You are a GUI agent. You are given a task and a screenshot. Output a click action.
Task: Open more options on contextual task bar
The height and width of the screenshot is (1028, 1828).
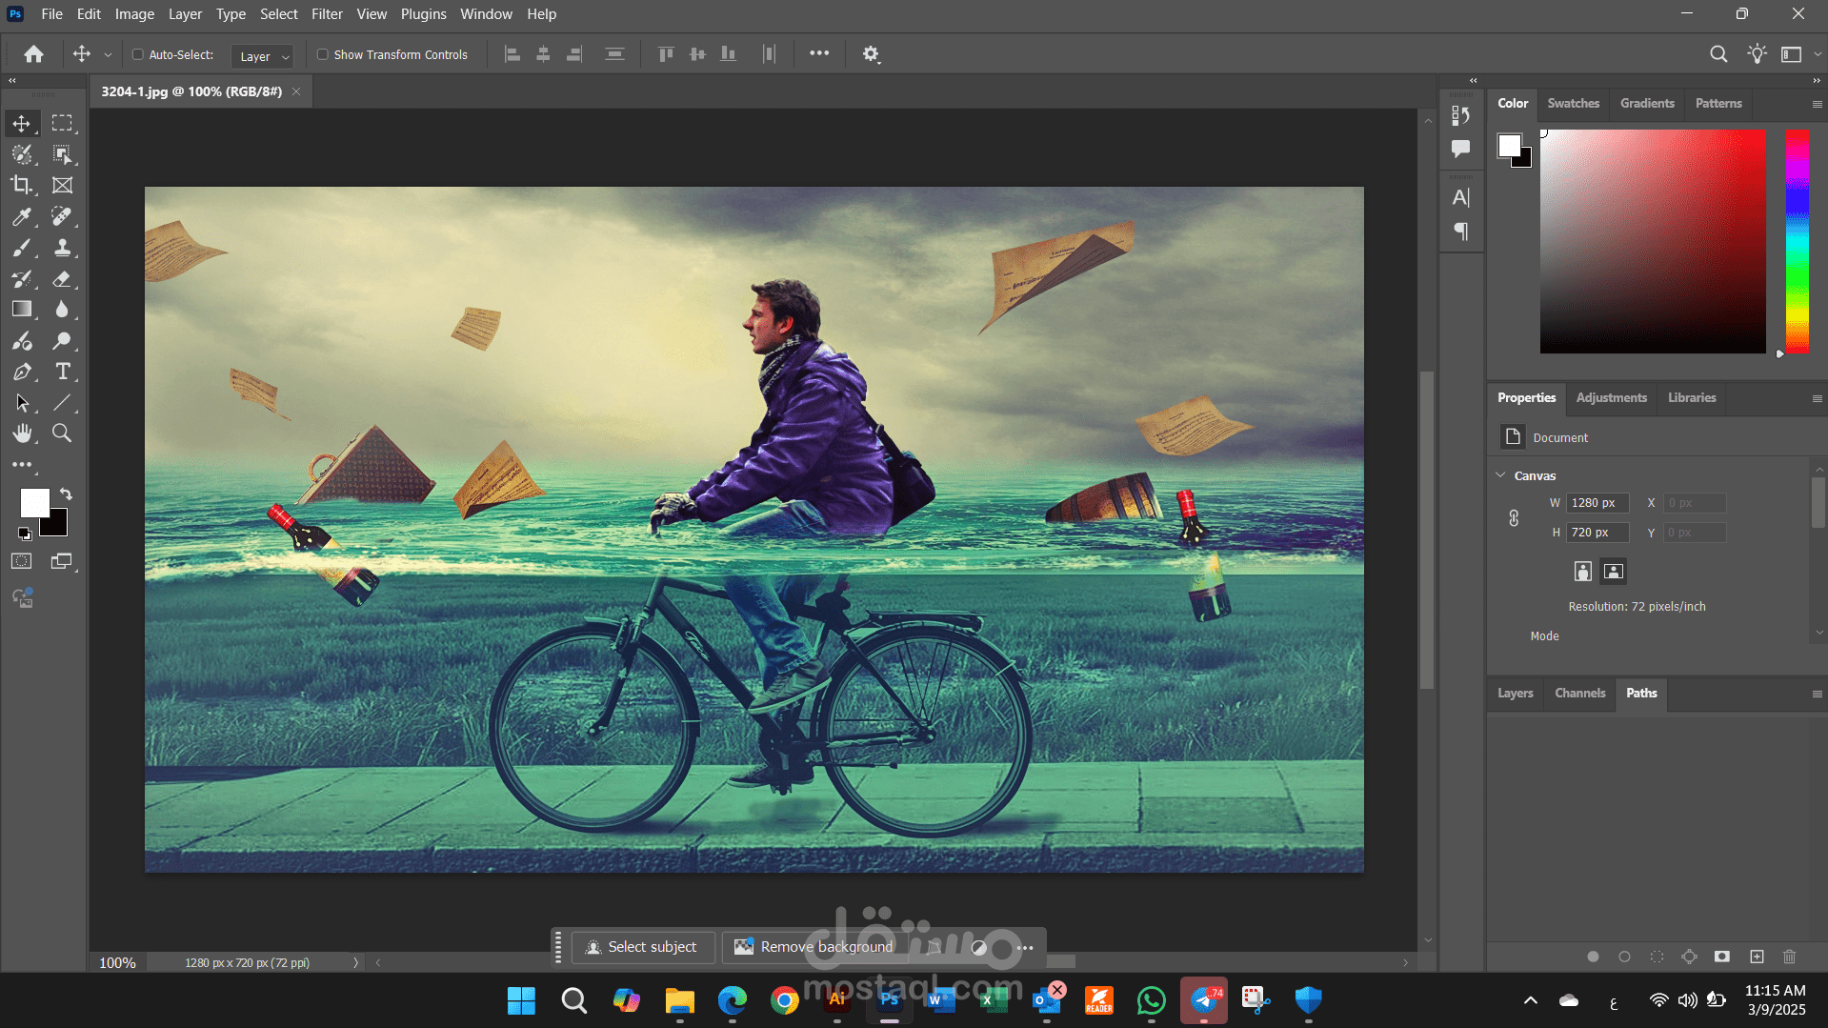[x=1025, y=947]
